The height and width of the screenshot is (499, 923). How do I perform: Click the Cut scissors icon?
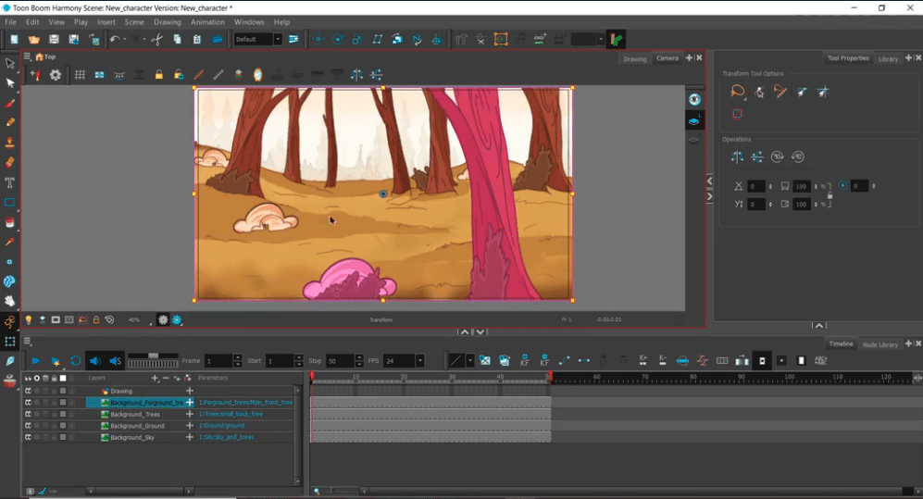point(156,39)
